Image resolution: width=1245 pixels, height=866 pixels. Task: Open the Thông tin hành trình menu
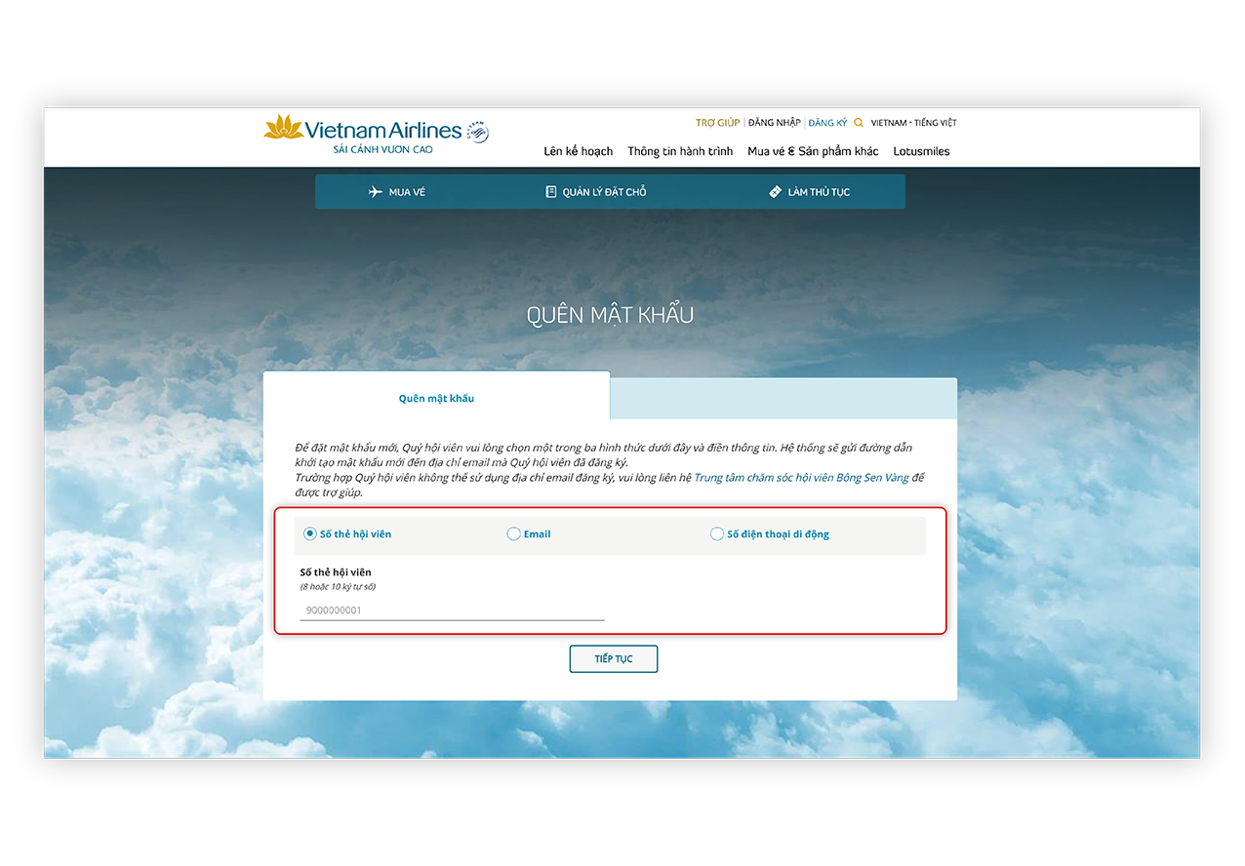pyautogui.click(x=679, y=151)
